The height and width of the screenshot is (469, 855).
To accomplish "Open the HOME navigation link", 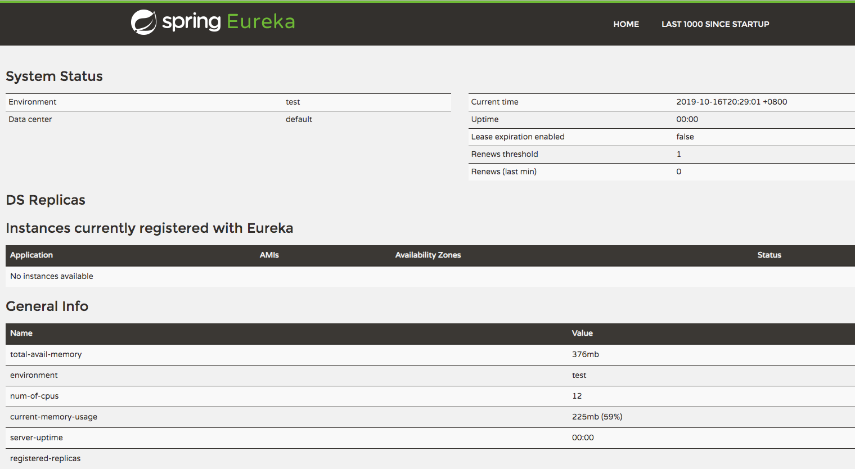I will pyautogui.click(x=626, y=24).
